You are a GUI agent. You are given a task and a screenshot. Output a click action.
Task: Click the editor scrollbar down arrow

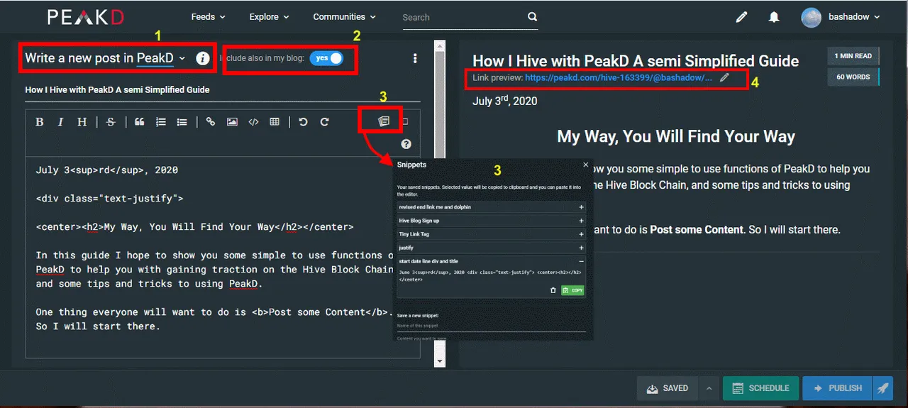440,361
